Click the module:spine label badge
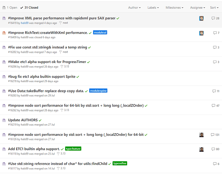The width and height of the screenshot is (222, 174). 98,91
